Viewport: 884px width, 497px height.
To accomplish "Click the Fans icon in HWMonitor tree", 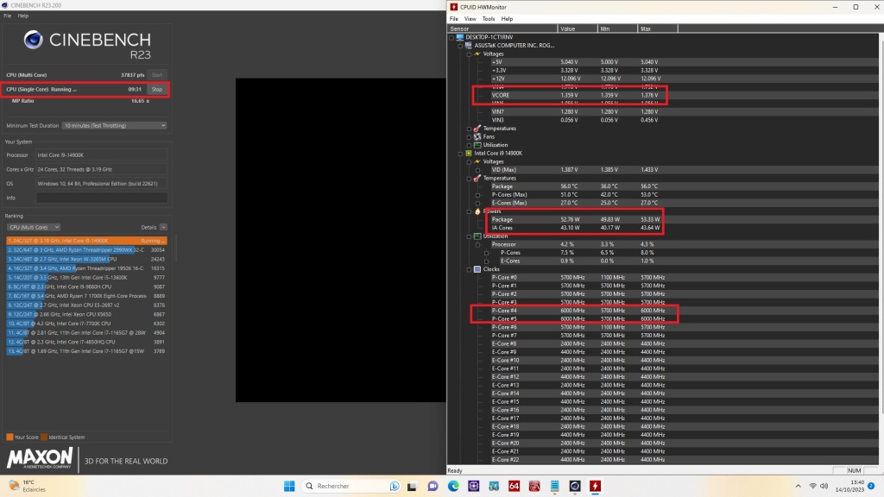I will [x=477, y=136].
